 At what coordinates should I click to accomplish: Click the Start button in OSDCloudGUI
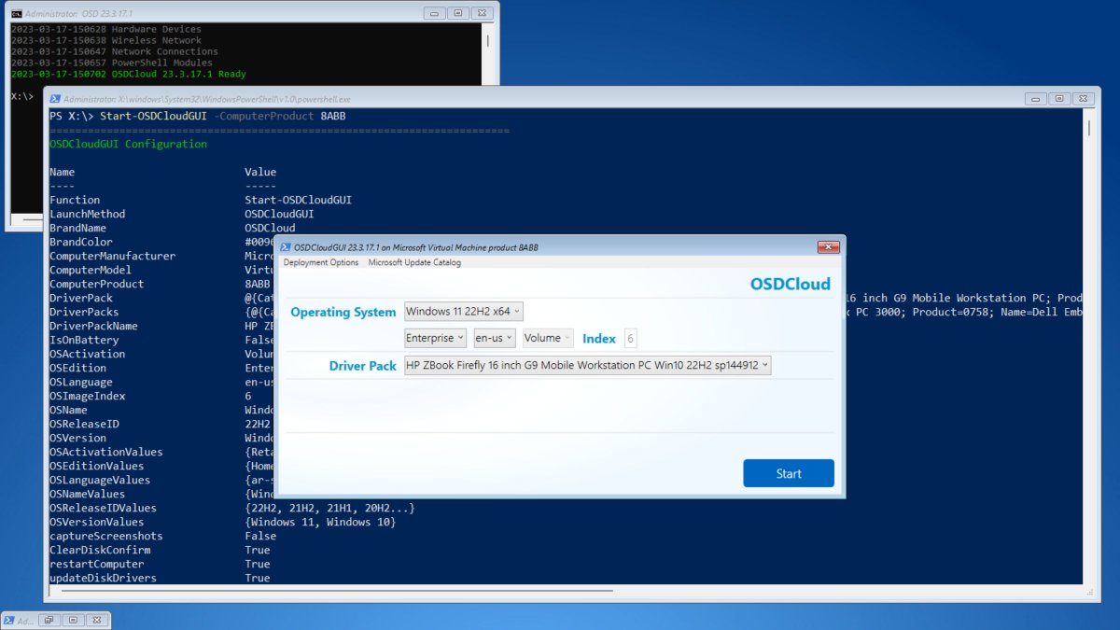789,473
